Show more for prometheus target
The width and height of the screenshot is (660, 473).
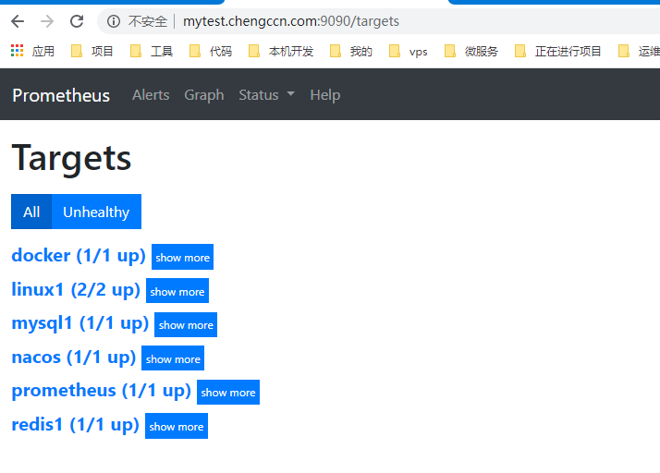(x=228, y=393)
